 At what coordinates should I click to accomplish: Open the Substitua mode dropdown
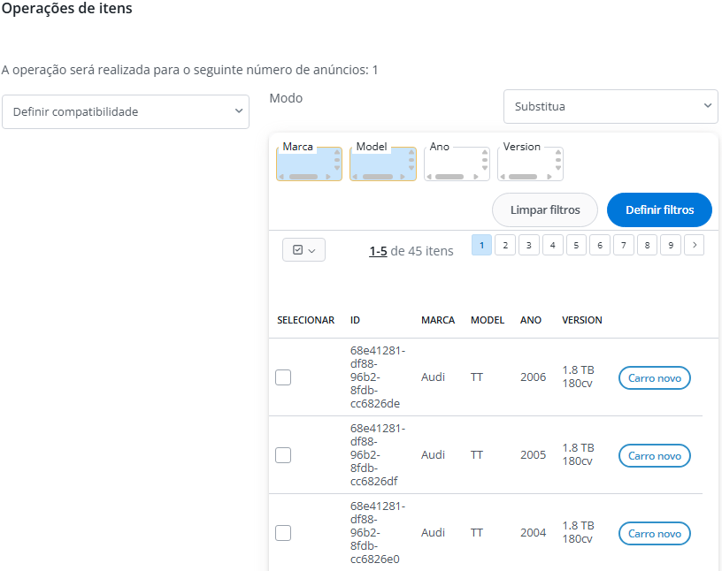pyautogui.click(x=611, y=106)
